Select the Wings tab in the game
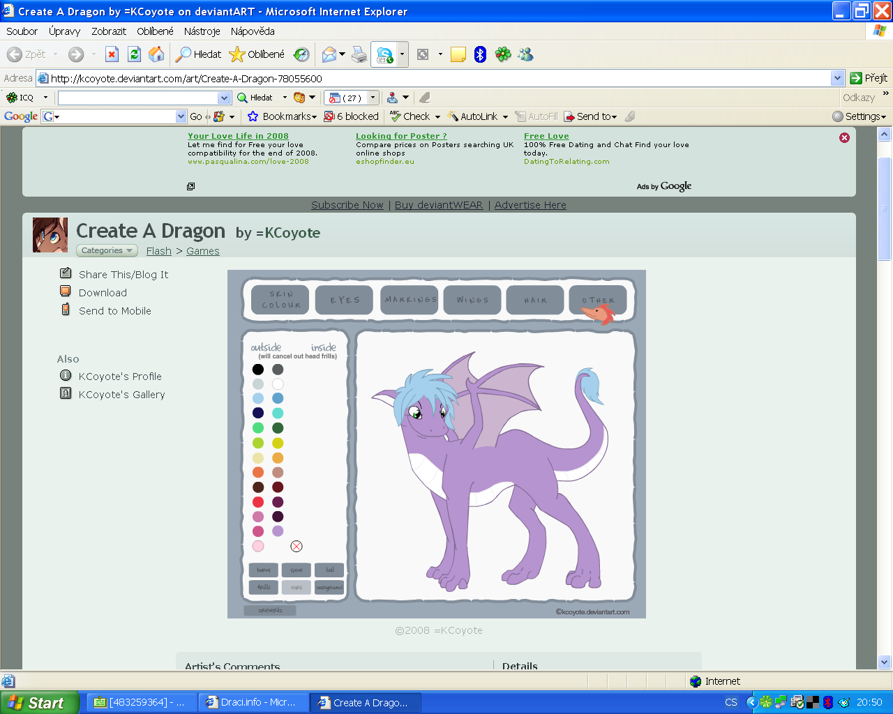This screenshot has height=714, width=893. (472, 300)
